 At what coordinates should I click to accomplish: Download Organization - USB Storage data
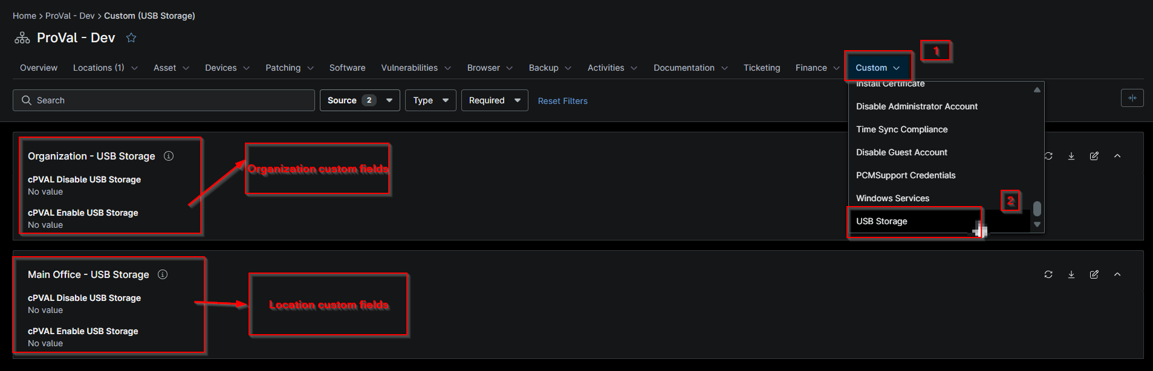pyautogui.click(x=1071, y=156)
